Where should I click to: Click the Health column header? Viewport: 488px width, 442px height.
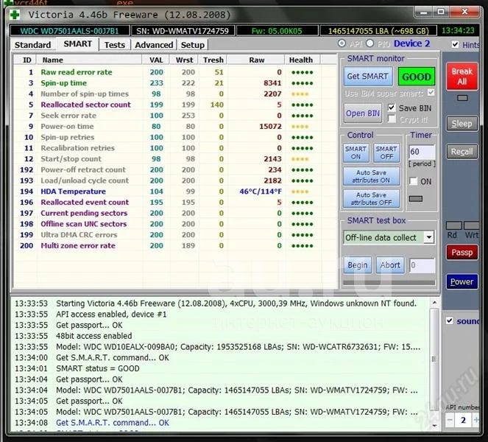point(301,60)
